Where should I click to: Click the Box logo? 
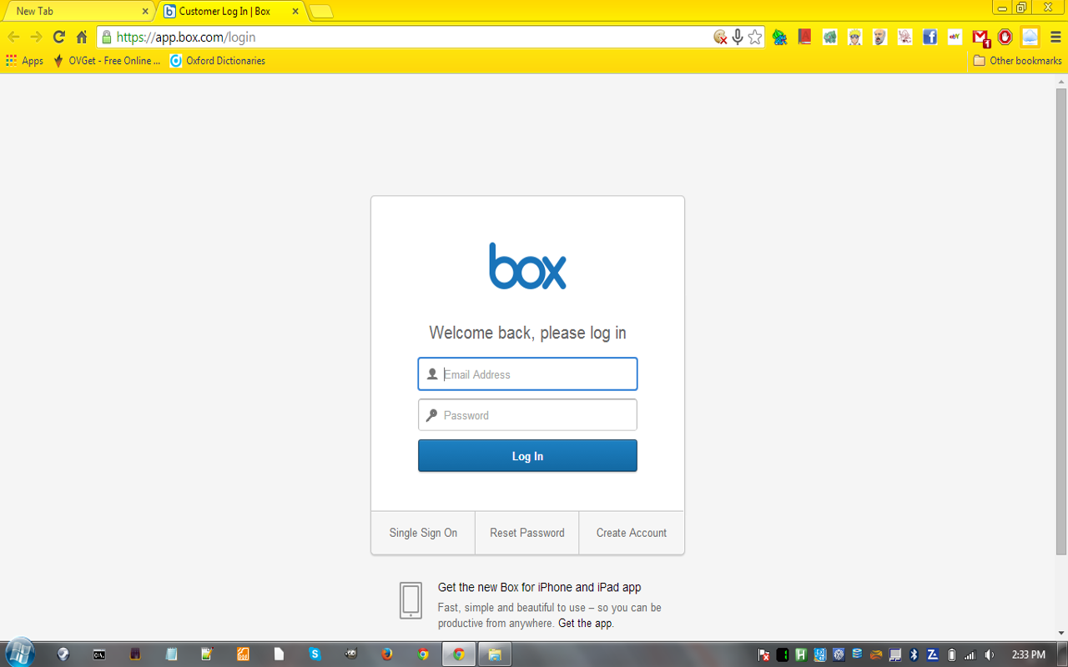(x=527, y=266)
